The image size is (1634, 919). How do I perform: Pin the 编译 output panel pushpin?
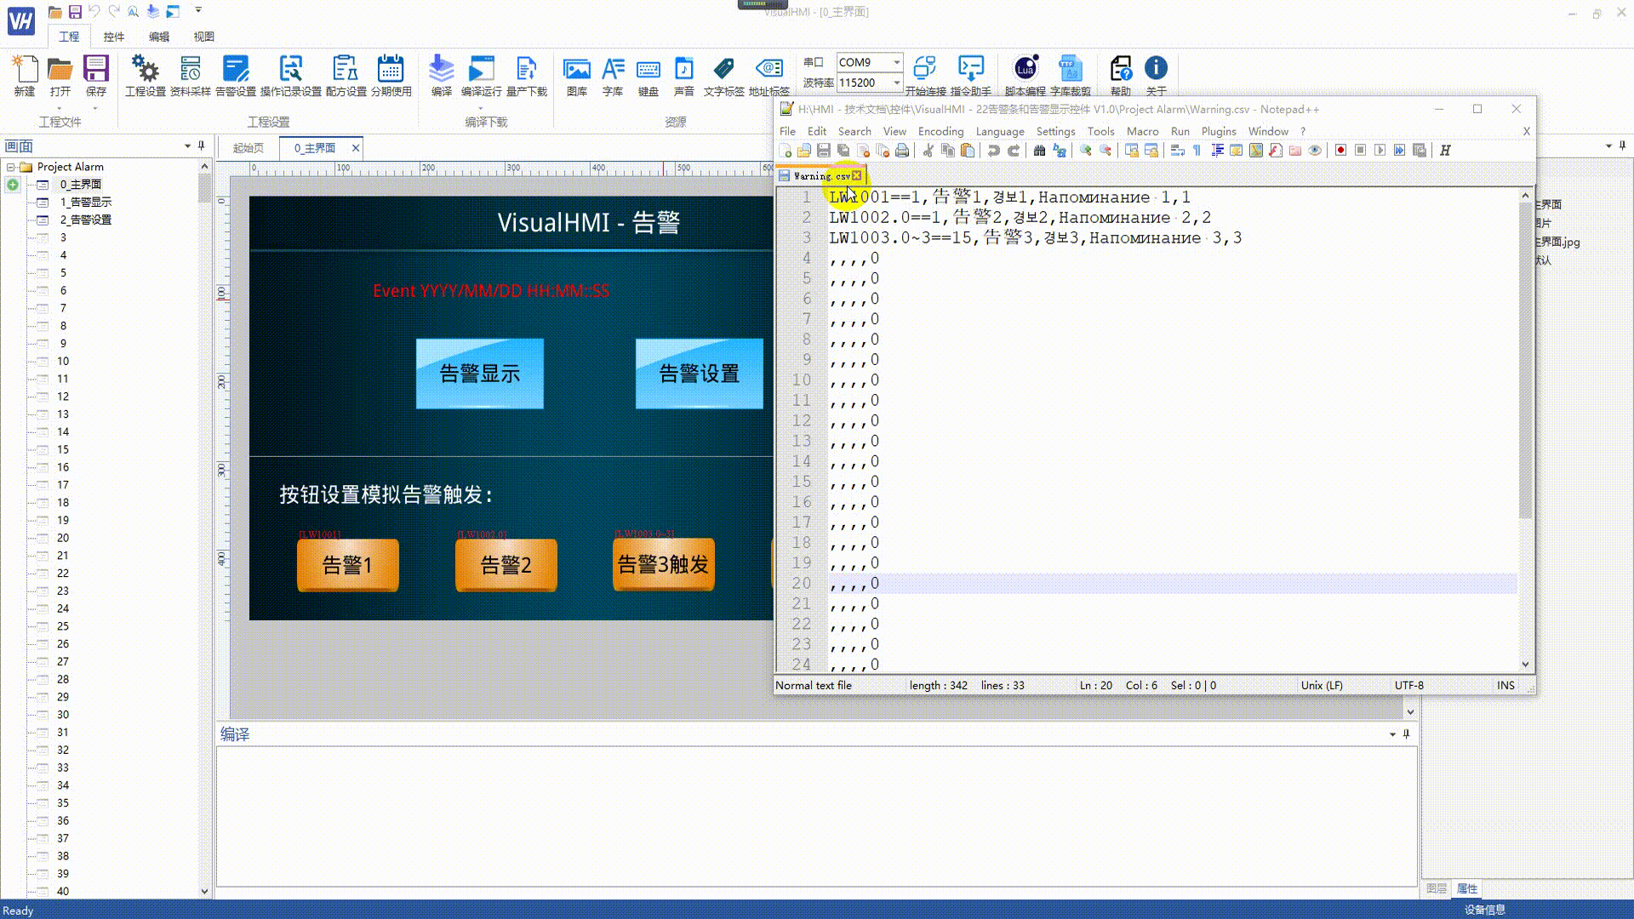coord(1406,733)
